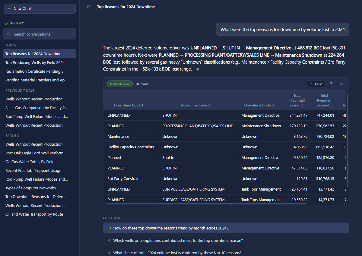This screenshot has height=256, width=362.
Task: Download the table as CSV
Action: click(316, 84)
